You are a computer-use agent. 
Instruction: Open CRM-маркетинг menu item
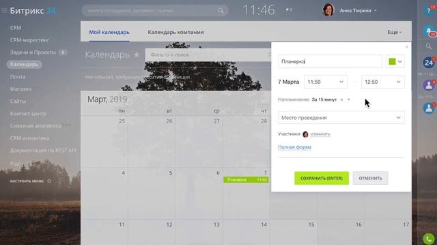29,40
